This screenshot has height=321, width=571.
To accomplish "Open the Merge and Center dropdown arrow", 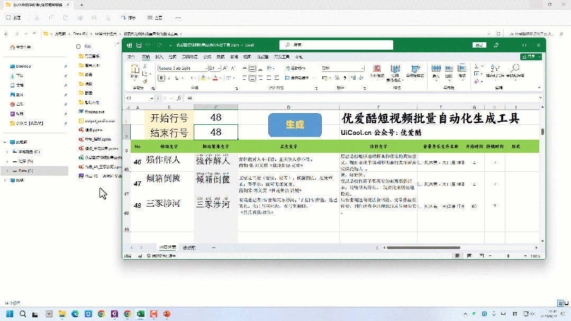I will click(313, 78).
